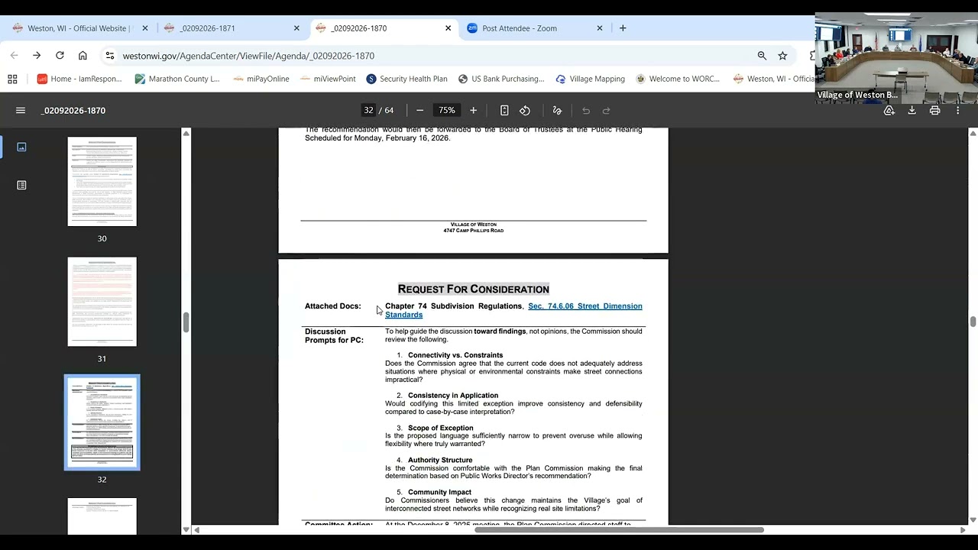Bookmark this page with the star icon
The image size is (978, 550).
pos(782,56)
